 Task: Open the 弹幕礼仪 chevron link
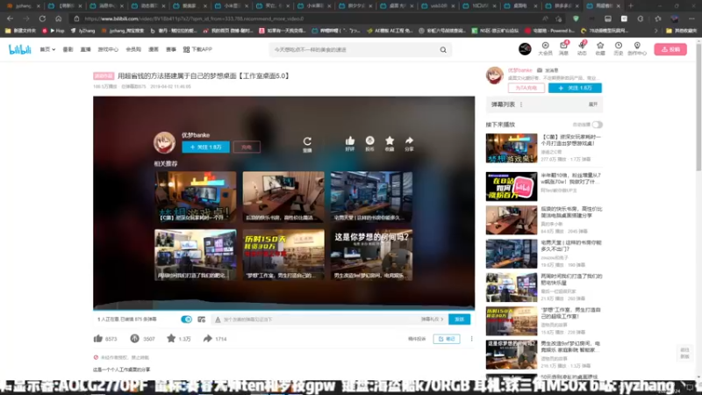pos(432,320)
